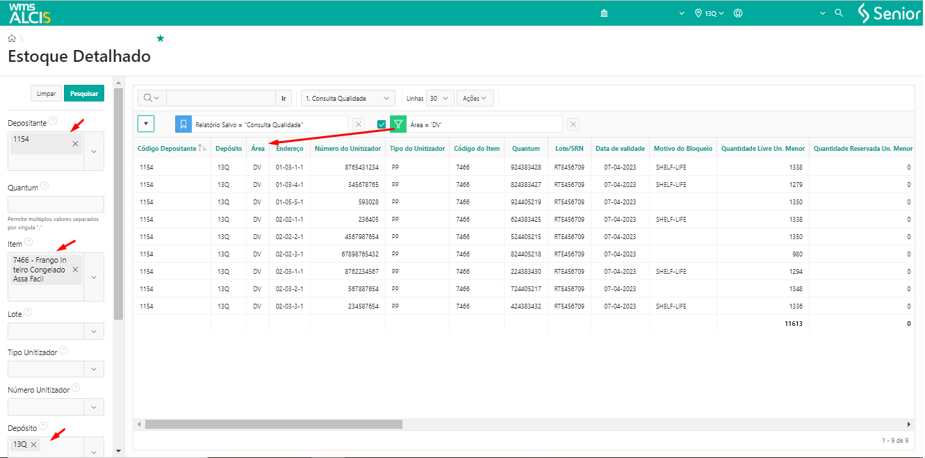Open the Lote dropdown in sidebar
The width and height of the screenshot is (925, 458).
pyautogui.click(x=94, y=332)
